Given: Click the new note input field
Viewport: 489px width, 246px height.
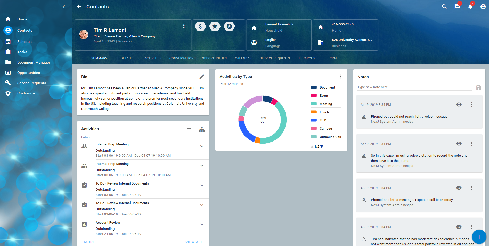Looking at the screenshot, I should pos(414,87).
